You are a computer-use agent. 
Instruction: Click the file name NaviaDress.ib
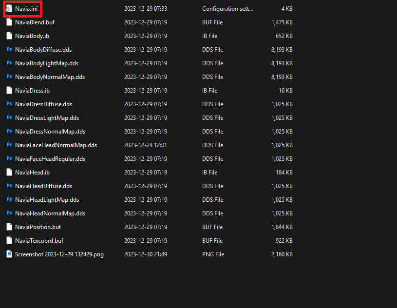(33, 91)
